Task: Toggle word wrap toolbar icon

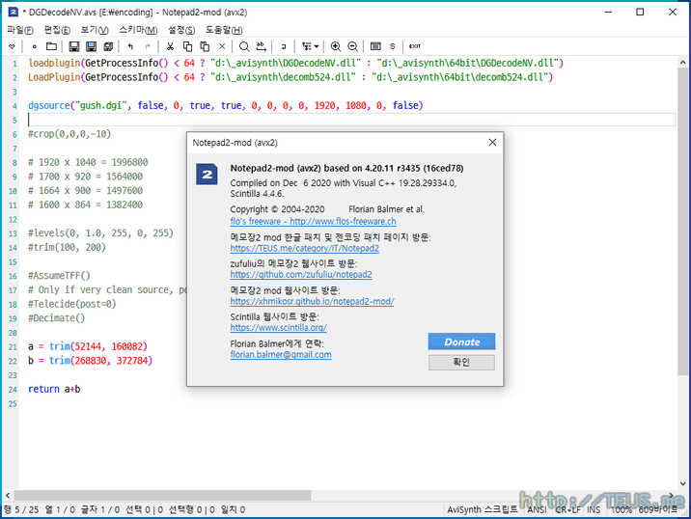Action: click(284, 46)
